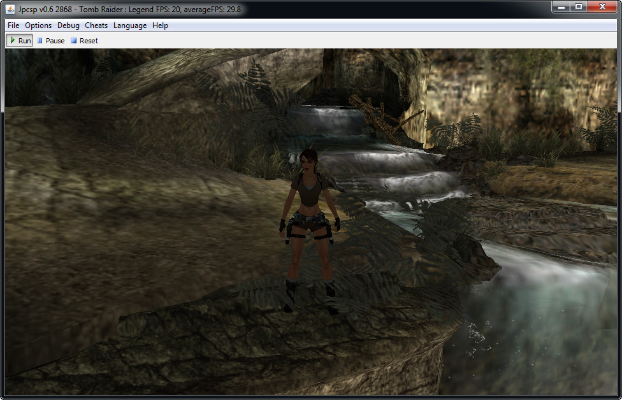Open the File menu
The image size is (622, 400).
(13, 25)
